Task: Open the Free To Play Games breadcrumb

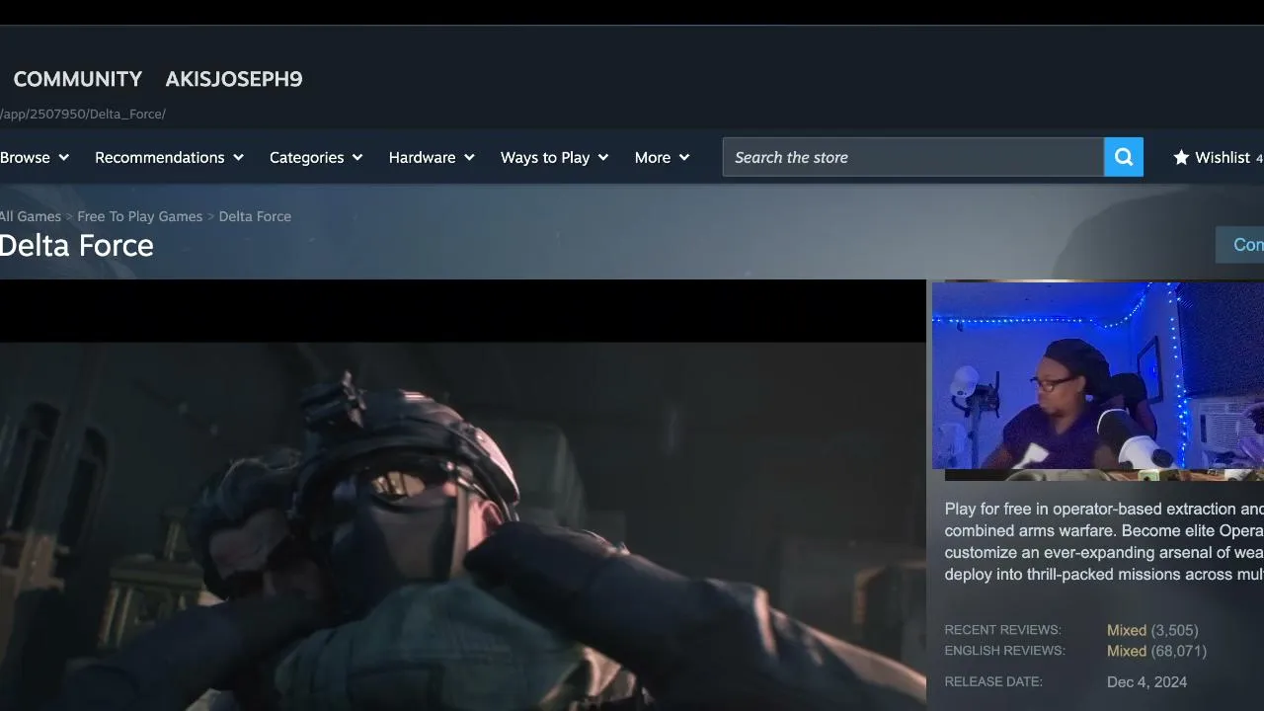Action: pos(140,216)
